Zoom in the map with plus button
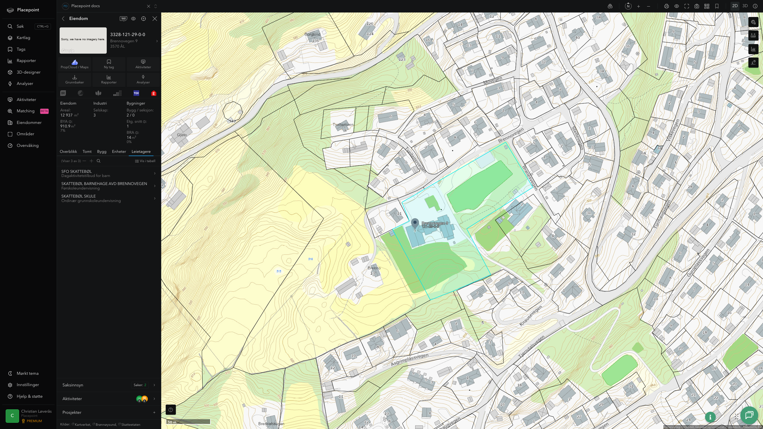 point(638,6)
